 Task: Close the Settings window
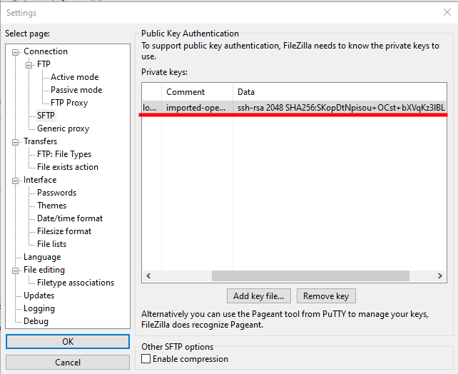click(x=447, y=12)
